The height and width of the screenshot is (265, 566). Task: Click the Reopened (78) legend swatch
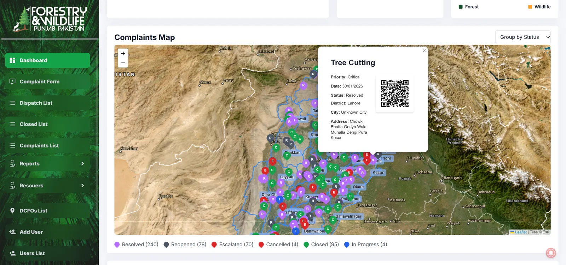click(166, 245)
